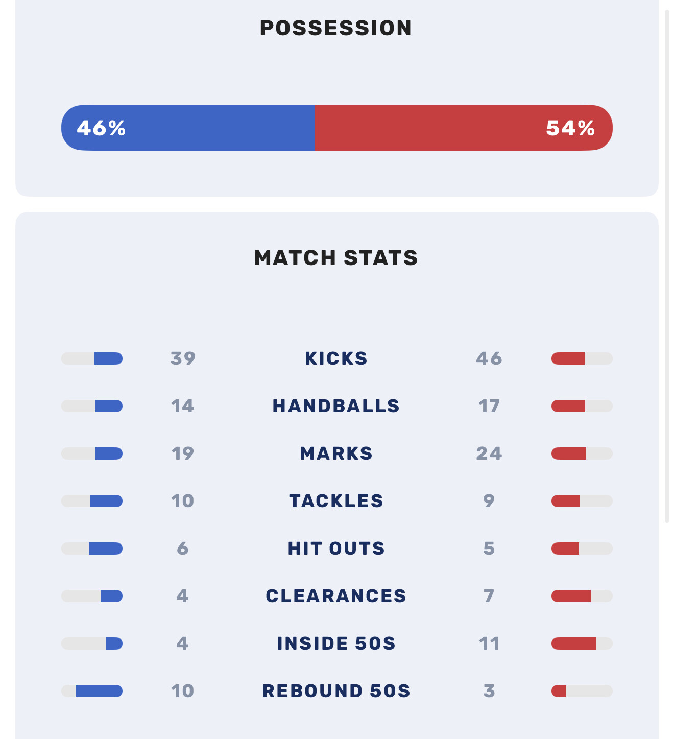The width and height of the screenshot is (674, 739).
Task: Click the red Inside 50s bar
Action: (574, 643)
